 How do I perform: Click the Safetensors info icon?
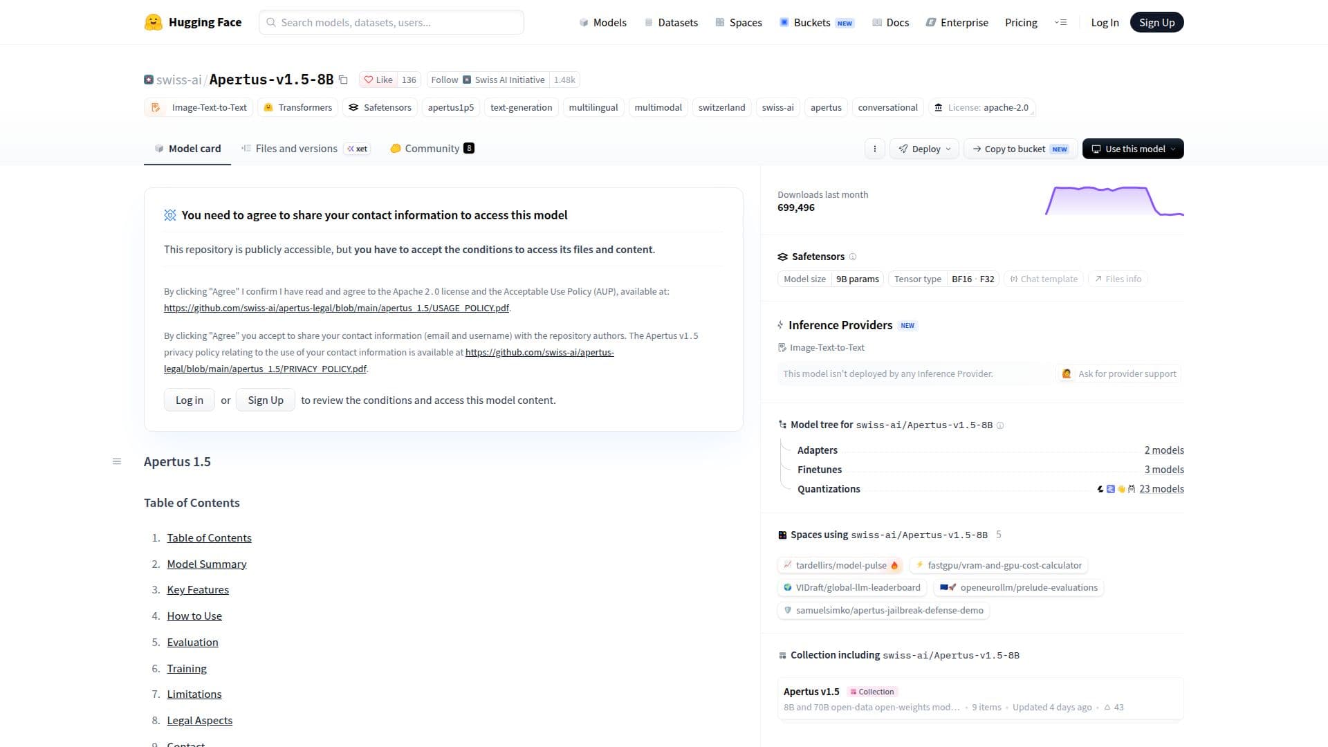(853, 257)
